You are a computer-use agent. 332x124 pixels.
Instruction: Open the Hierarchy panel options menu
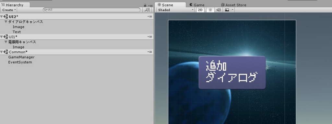click(150, 5)
